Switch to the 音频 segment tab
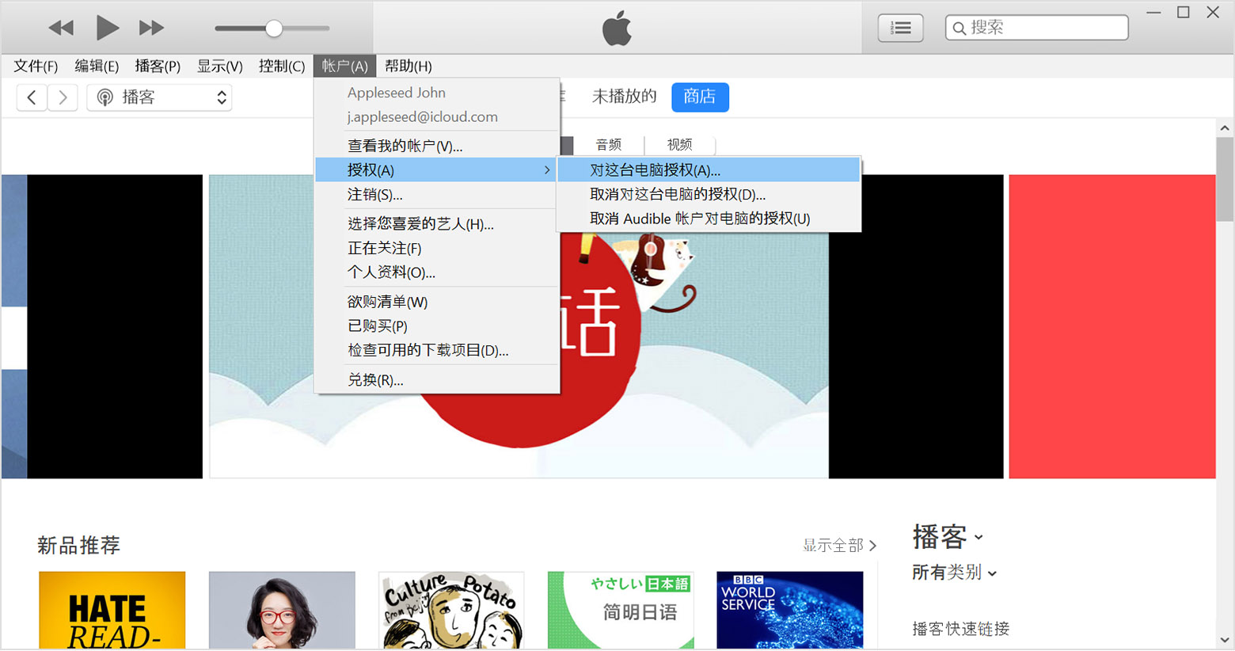1235x651 pixels. [609, 145]
